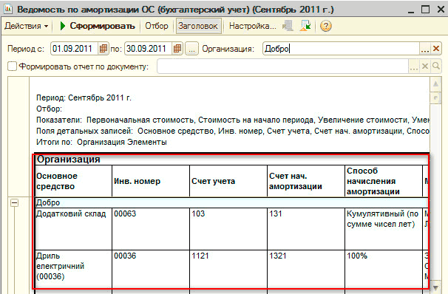Screen dimensions: 448x294
Task: Click the report icon in title bar
Action: coord(7,9)
